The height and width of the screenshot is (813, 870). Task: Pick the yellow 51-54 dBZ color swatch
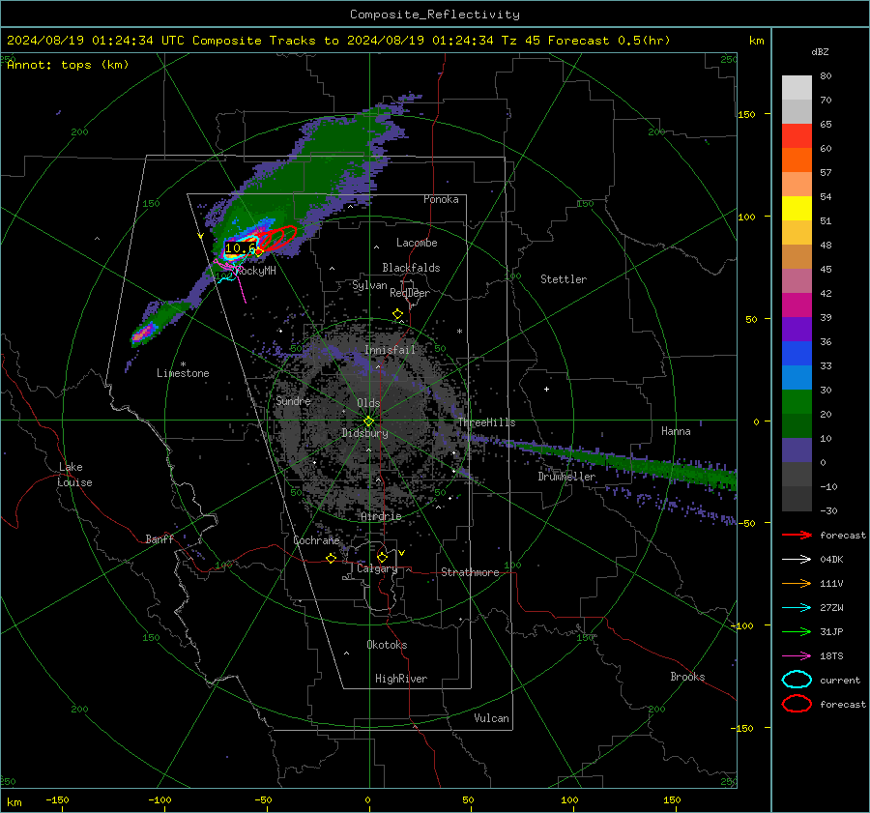(x=797, y=209)
